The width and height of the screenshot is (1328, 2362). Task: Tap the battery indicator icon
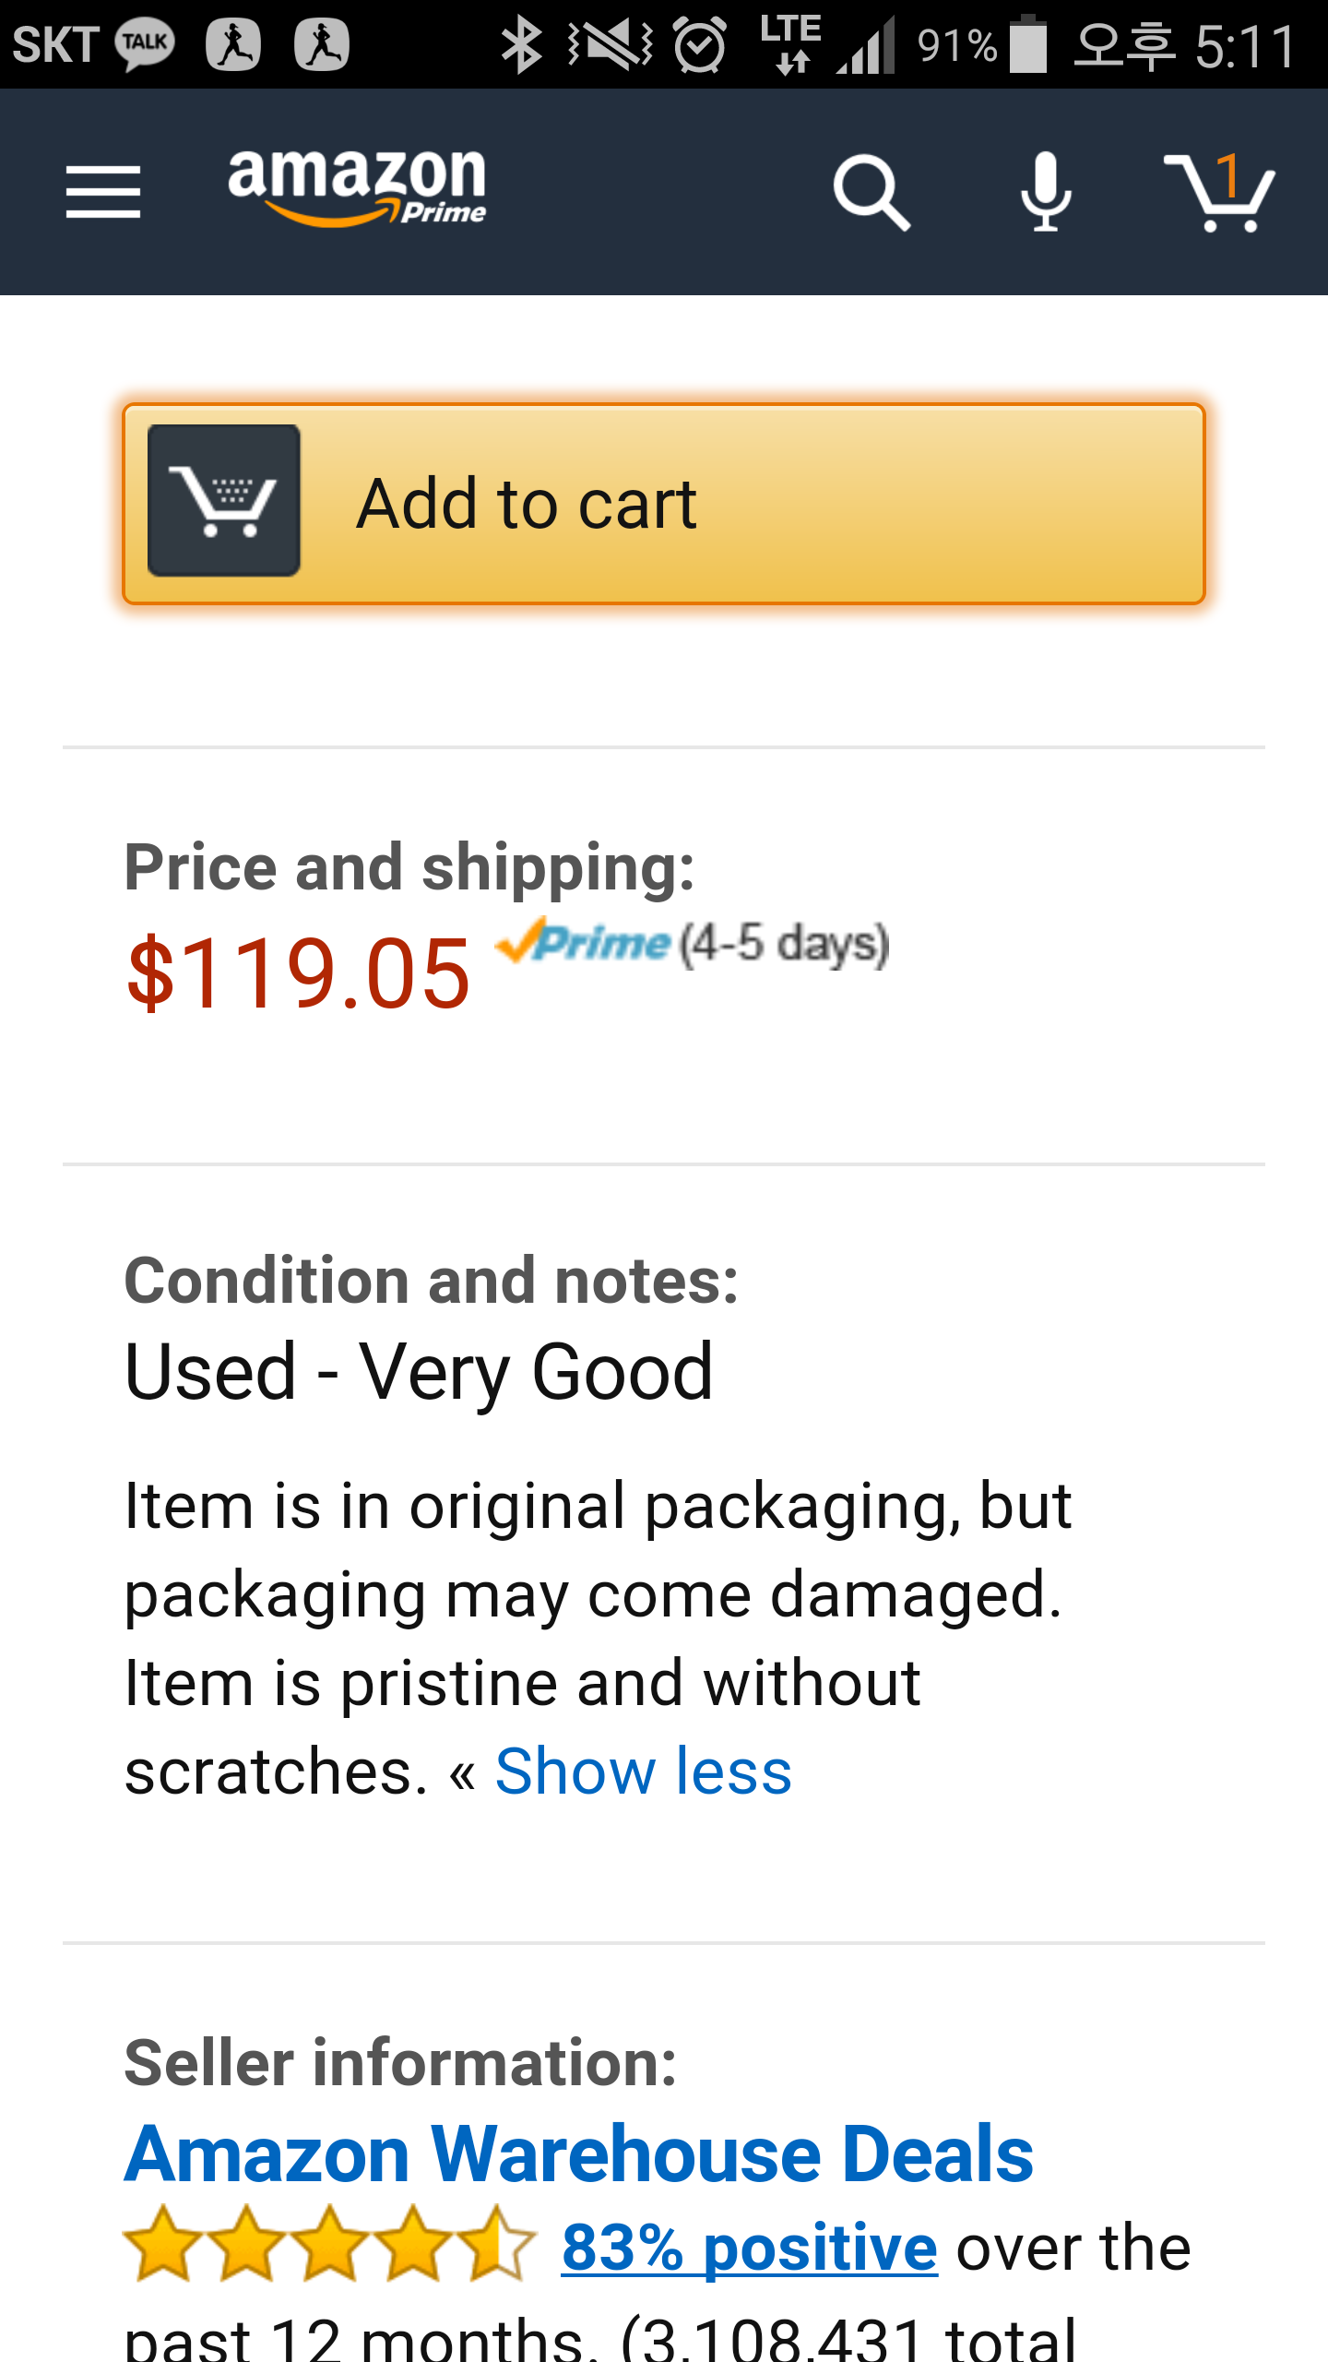(1027, 44)
